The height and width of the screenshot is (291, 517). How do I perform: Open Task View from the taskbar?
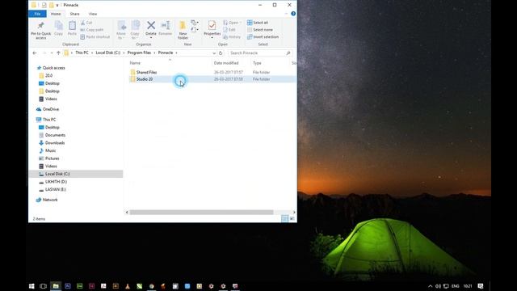[x=43, y=286]
